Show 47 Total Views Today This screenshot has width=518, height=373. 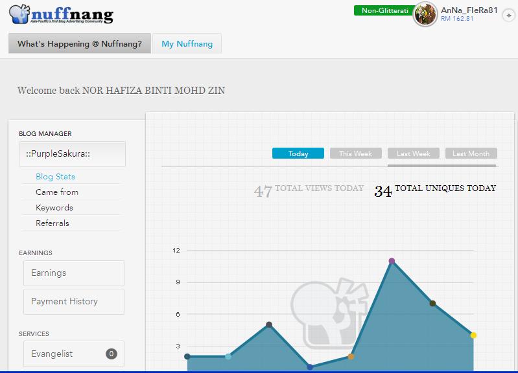(309, 190)
